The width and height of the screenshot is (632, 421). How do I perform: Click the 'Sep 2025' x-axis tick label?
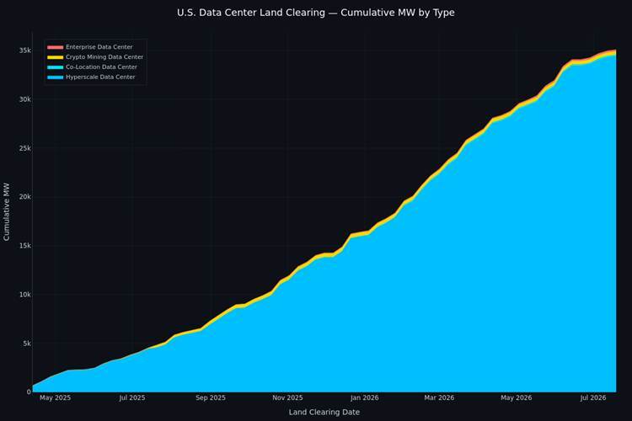pos(211,398)
